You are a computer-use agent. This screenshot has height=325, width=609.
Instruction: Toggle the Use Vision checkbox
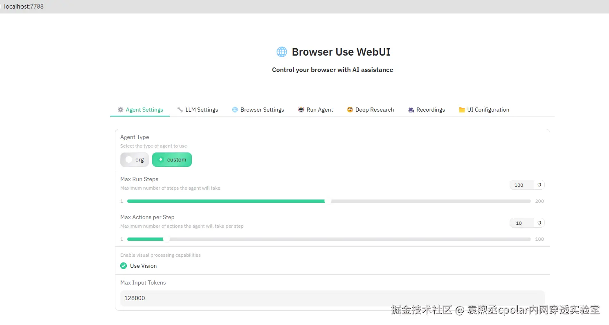click(124, 266)
